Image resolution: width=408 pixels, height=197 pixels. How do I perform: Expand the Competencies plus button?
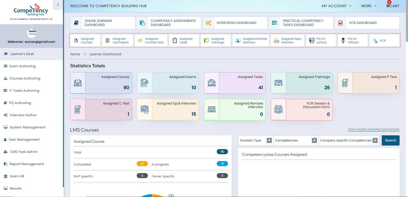(x=314, y=140)
